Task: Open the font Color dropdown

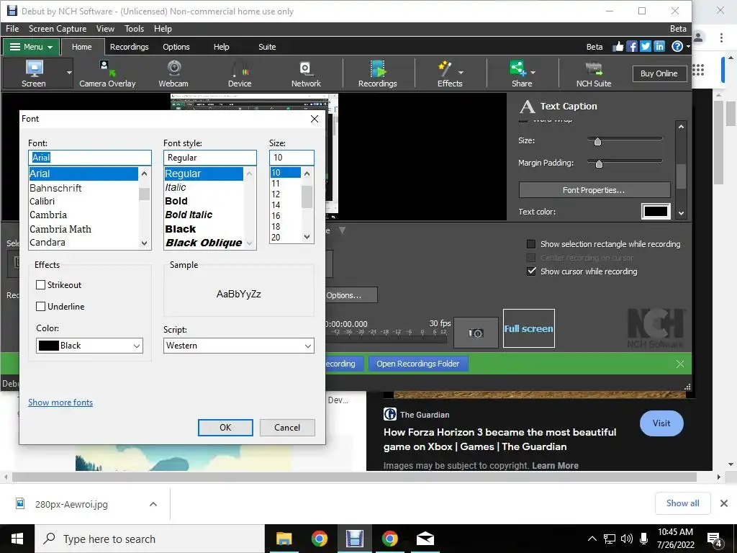Action: (x=90, y=346)
